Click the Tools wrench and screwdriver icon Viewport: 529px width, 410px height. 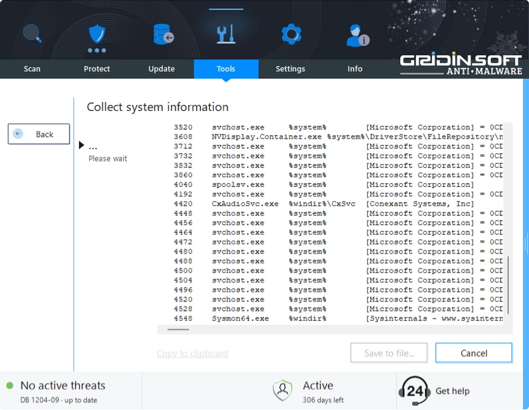pos(226,34)
